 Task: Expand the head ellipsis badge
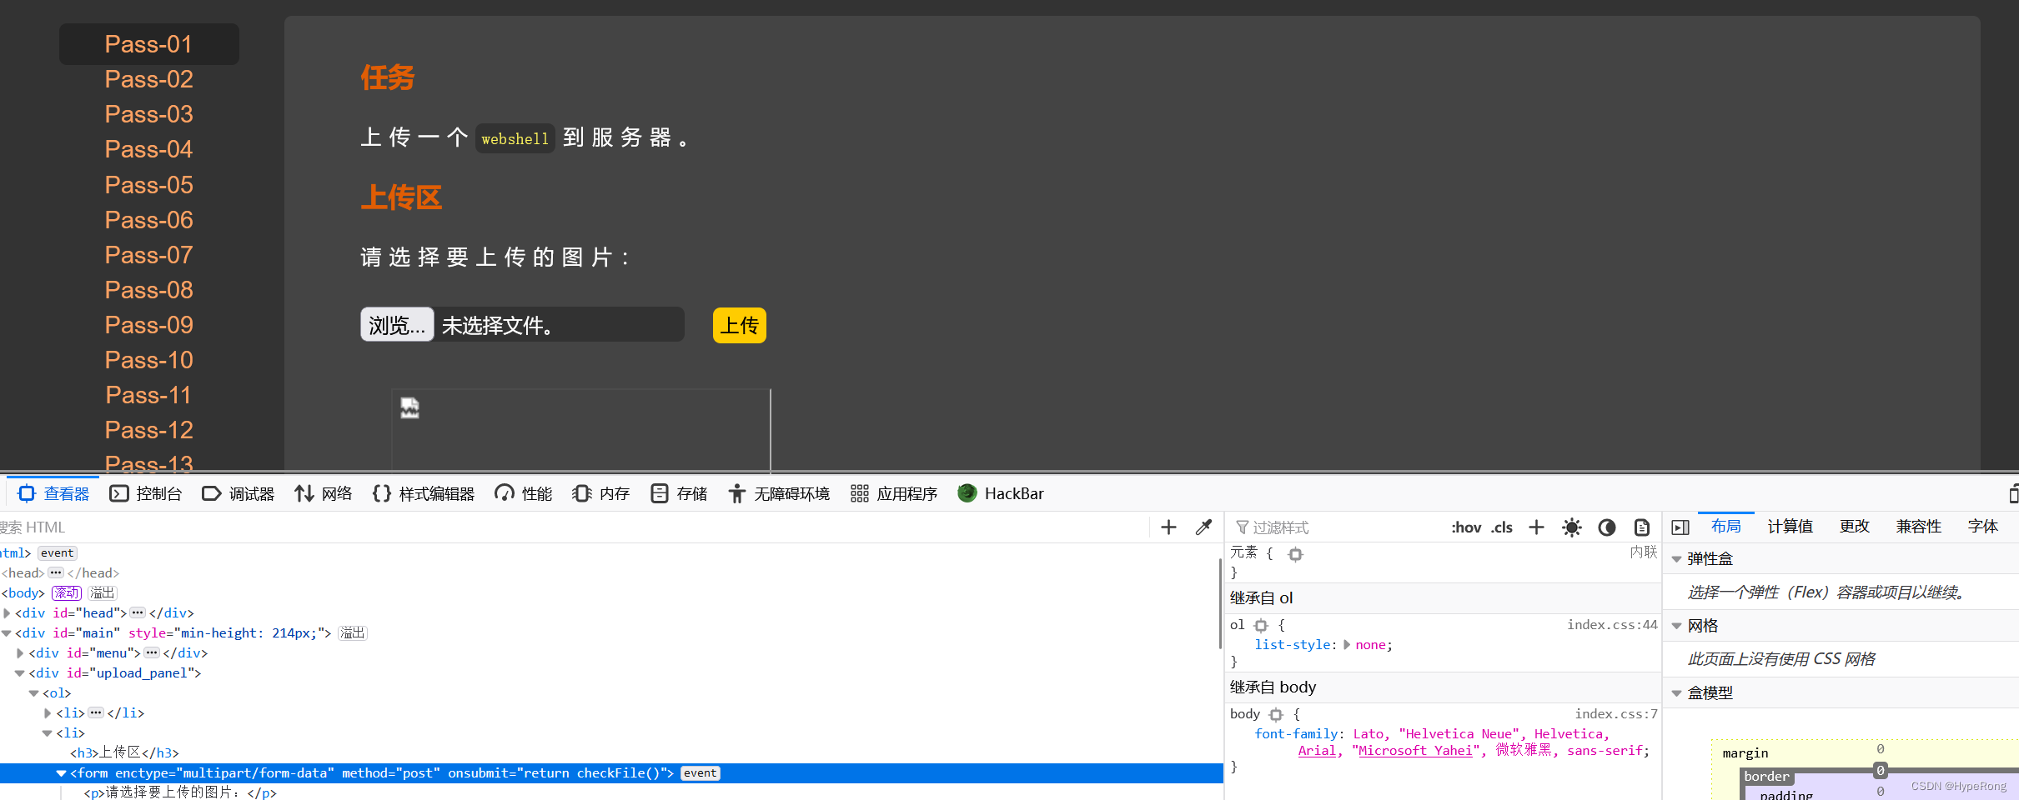(x=55, y=573)
